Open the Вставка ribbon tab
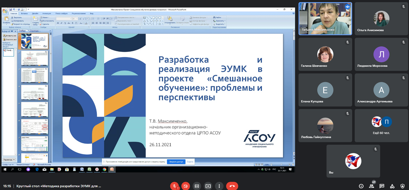The width and height of the screenshot is (409, 190). (x=24, y=13)
